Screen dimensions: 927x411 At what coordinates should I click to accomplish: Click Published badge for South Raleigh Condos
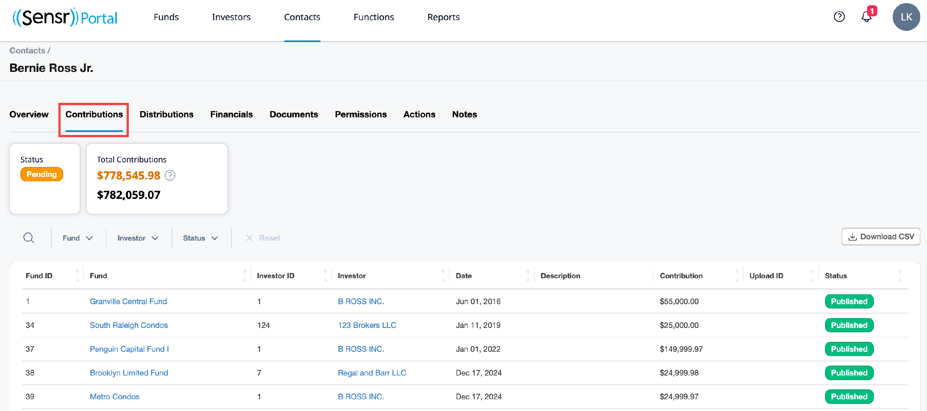click(x=849, y=325)
